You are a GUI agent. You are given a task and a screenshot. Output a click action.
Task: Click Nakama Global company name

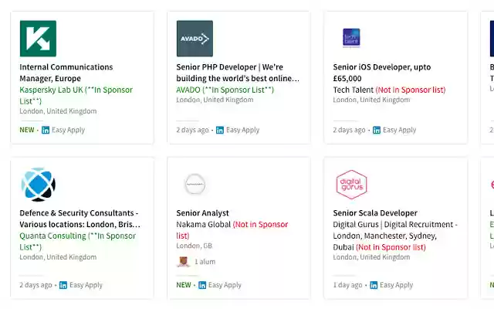click(x=203, y=225)
